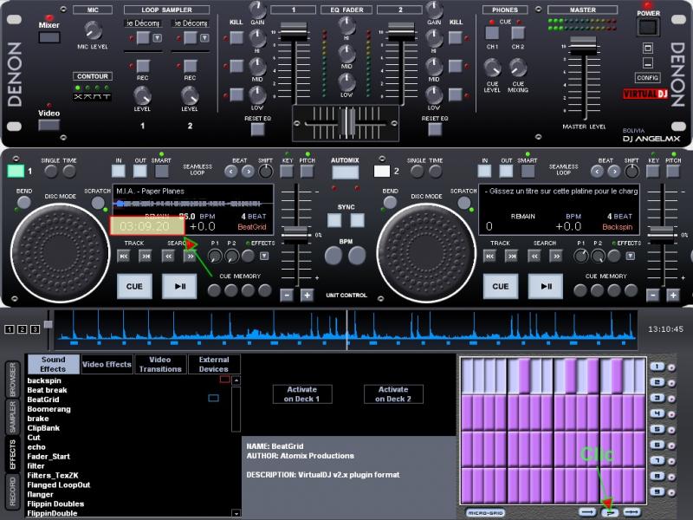The width and height of the screenshot is (693, 520).
Task: Toggle deck 1 SMART loop
Action: click(x=161, y=172)
